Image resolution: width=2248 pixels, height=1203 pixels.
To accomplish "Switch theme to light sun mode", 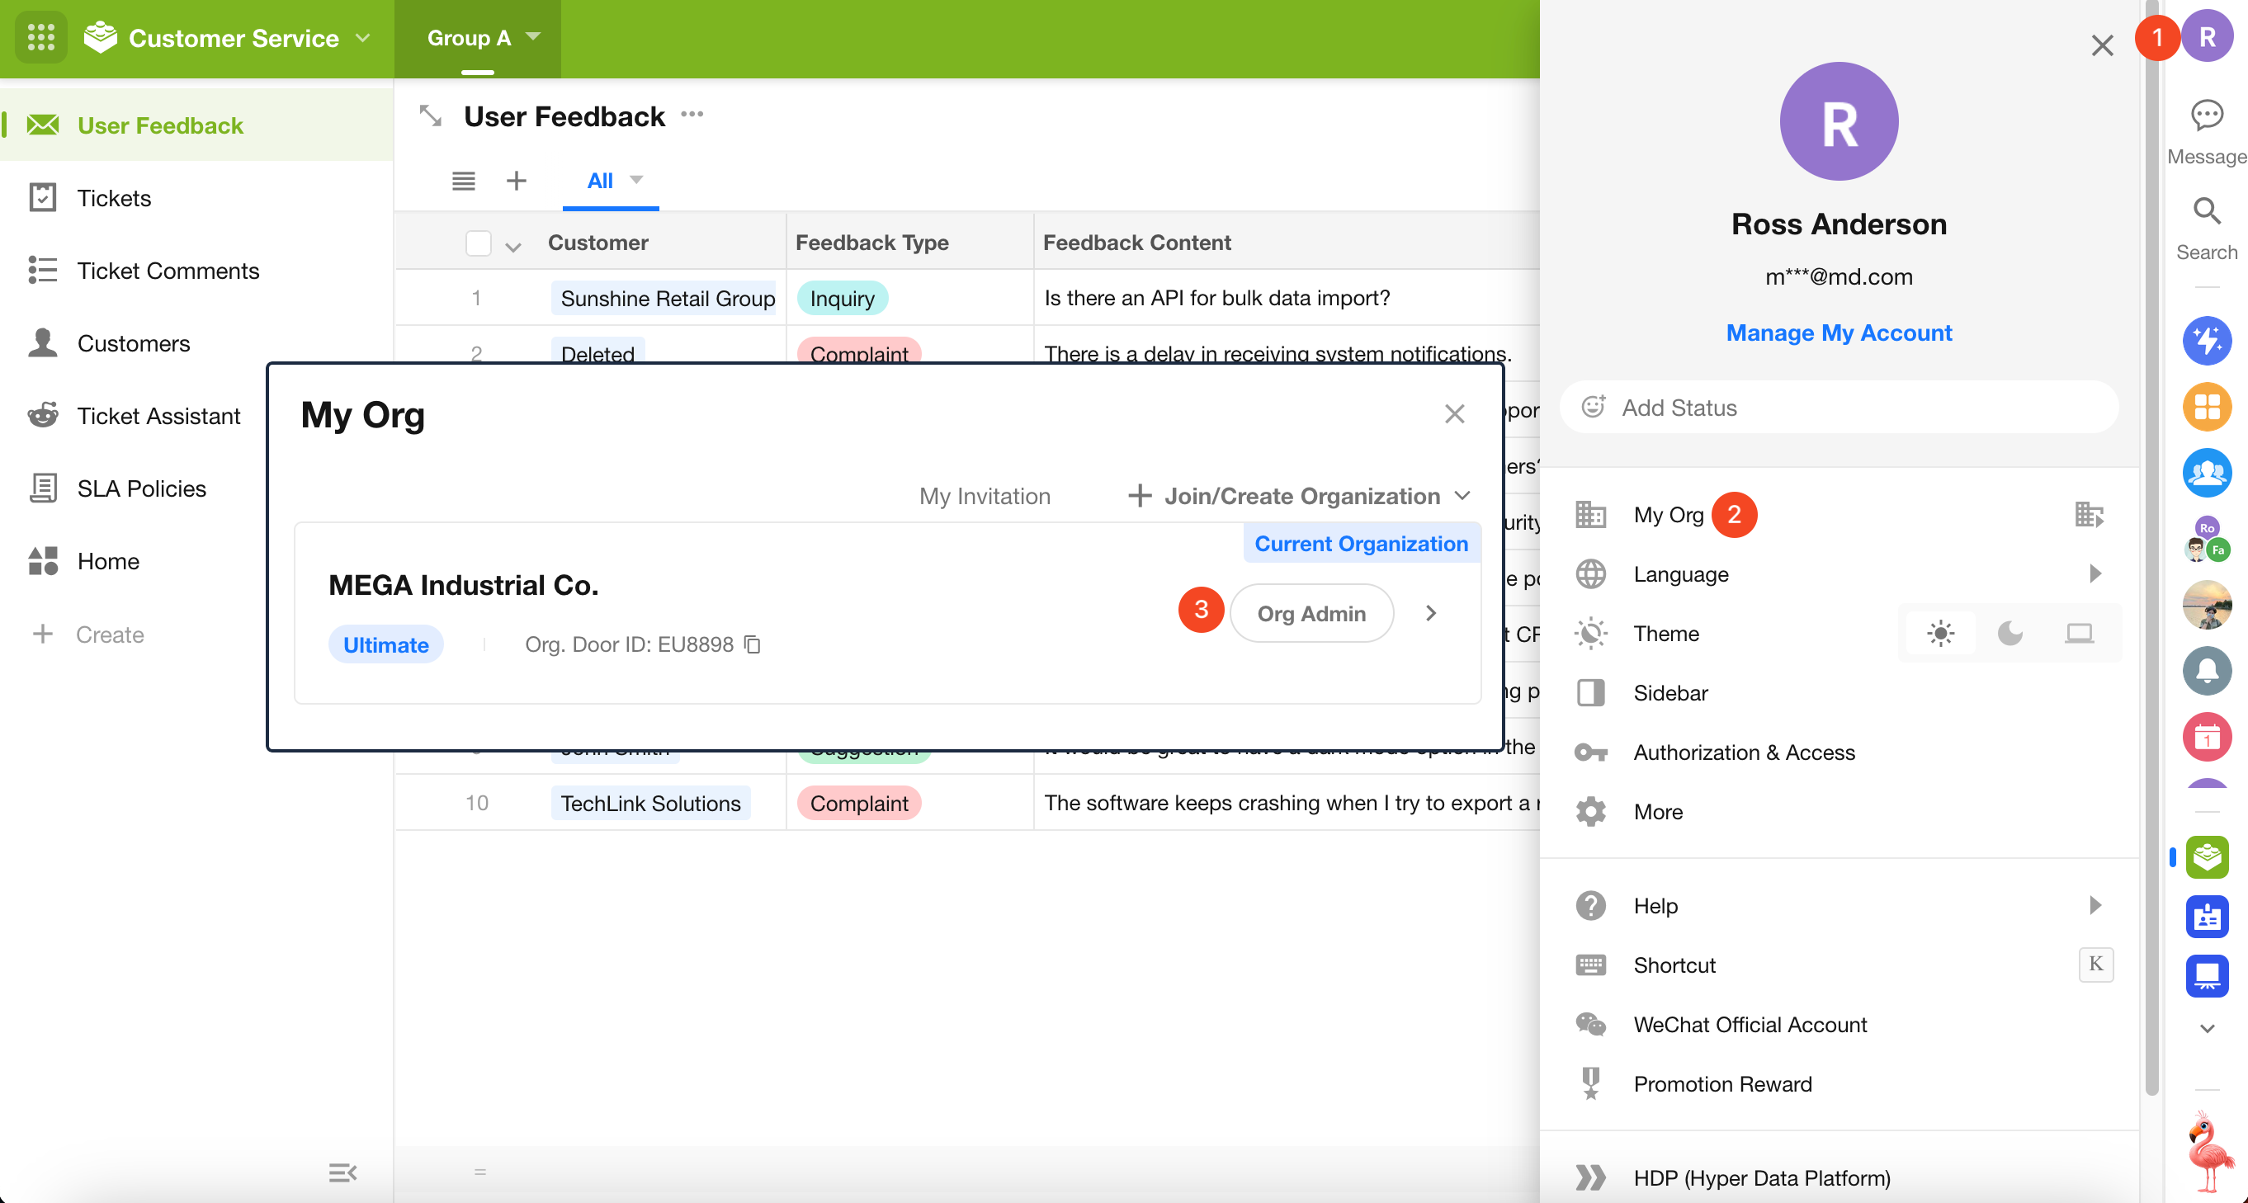I will (x=1940, y=634).
